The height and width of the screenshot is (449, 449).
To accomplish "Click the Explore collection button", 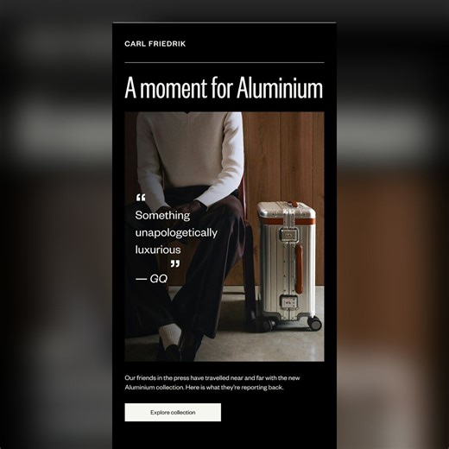I will click(x=173, y=412).
